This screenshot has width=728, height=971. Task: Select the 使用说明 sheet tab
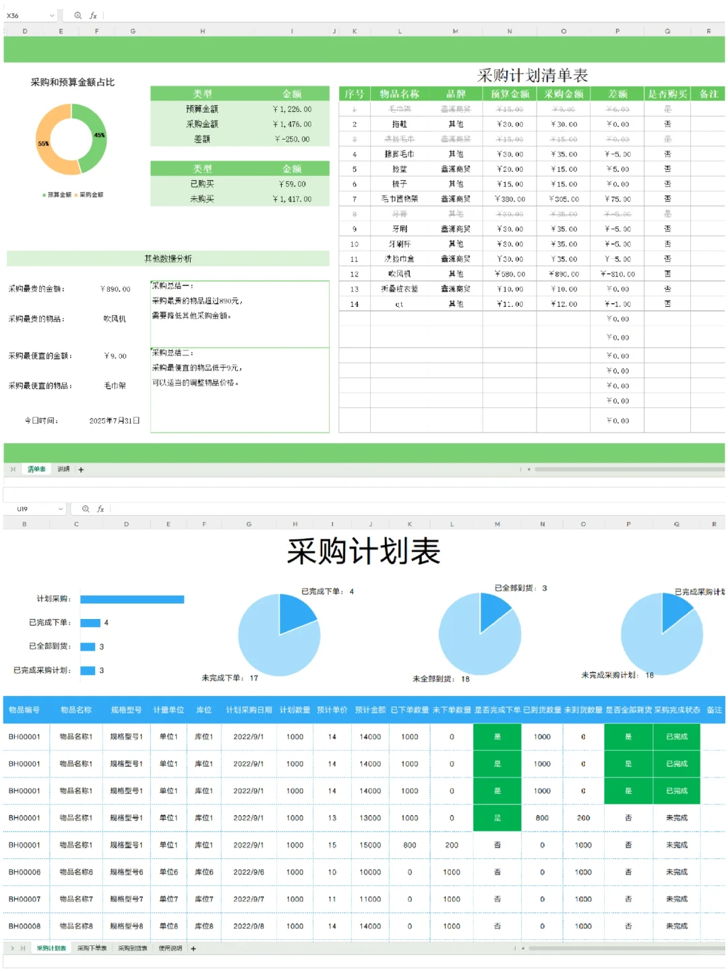[170, 947]
